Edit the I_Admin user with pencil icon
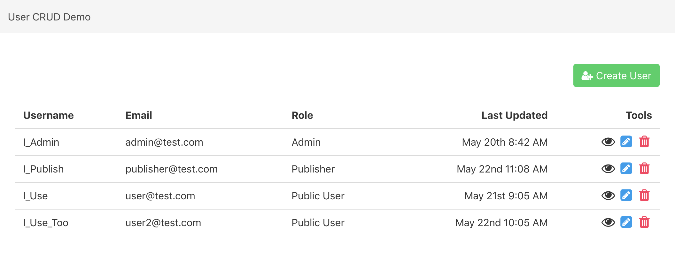 click(x=626, y=142)
